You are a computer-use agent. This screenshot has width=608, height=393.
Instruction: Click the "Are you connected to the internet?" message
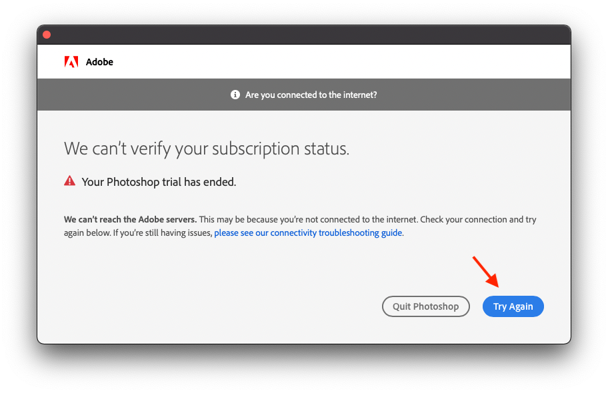311,95
